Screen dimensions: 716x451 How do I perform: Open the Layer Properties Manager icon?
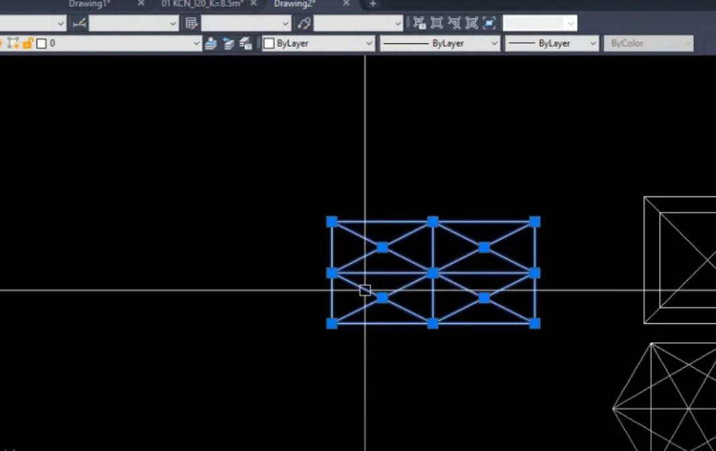coord(246,43)
